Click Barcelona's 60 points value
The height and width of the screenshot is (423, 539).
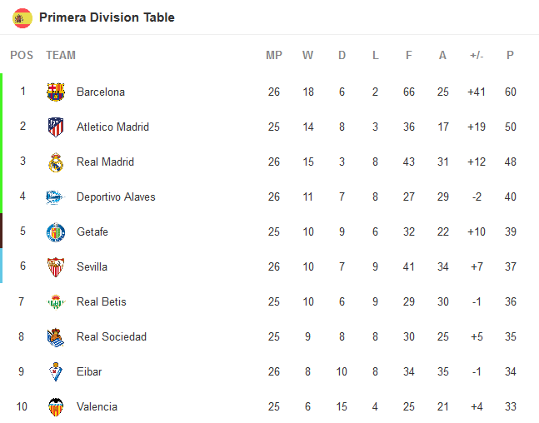click(510, 92)
